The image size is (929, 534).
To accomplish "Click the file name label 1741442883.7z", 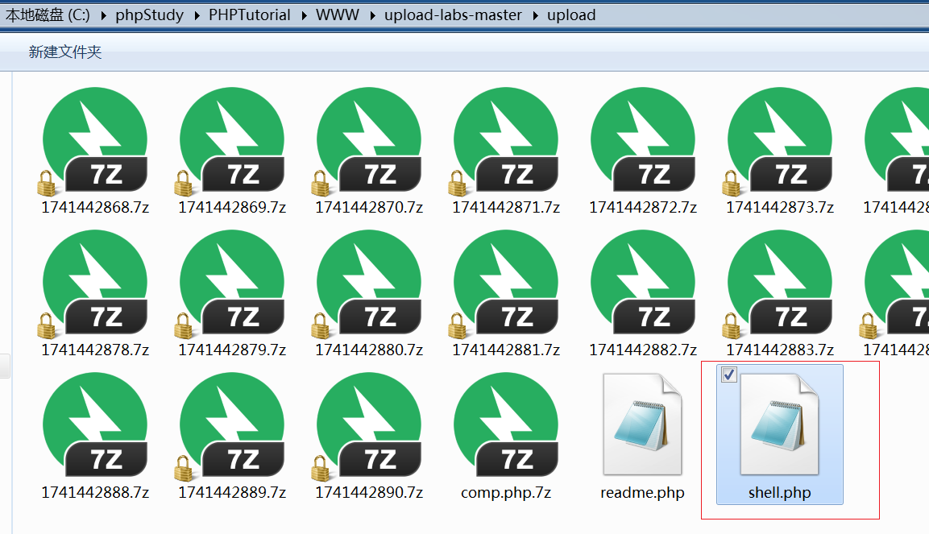I will click(x=779, y=350).
